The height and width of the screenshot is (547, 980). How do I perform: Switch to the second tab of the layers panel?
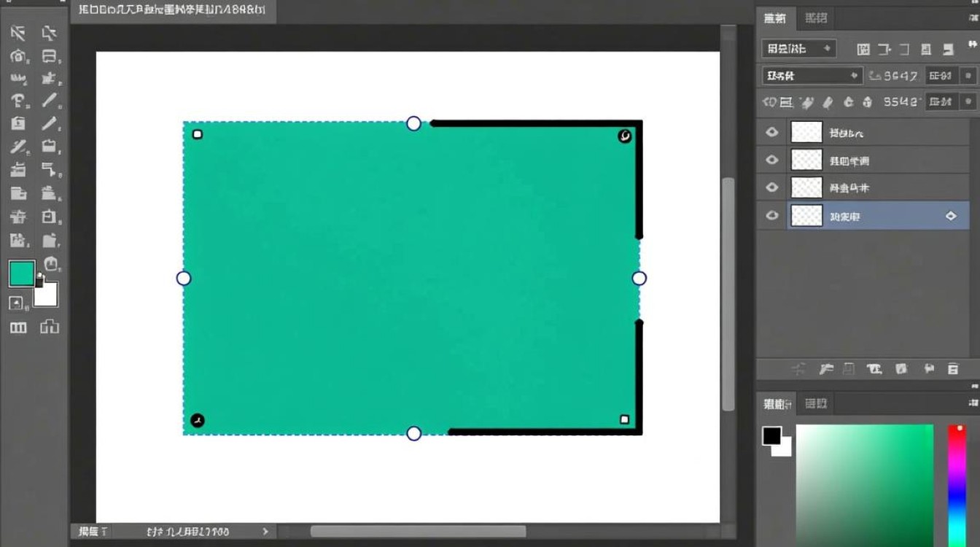click(815, 19)
